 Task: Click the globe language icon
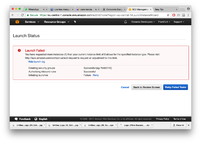[x=36, y=119]
